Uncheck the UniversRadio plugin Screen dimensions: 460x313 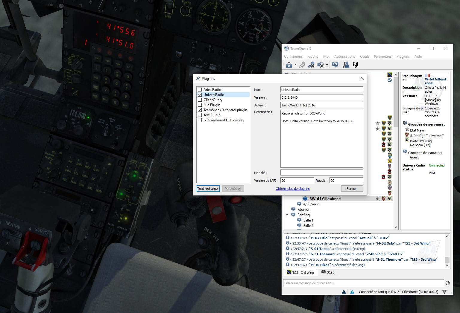tap(200, 95)
